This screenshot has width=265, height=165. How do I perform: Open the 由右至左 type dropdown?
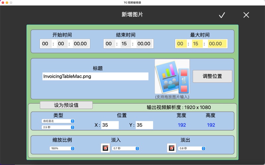pyautogui.click(x=58, y=121)
